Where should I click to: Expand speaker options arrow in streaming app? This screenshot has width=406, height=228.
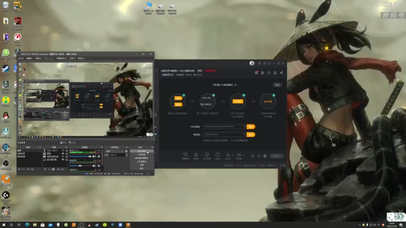[x=243, y=156]
